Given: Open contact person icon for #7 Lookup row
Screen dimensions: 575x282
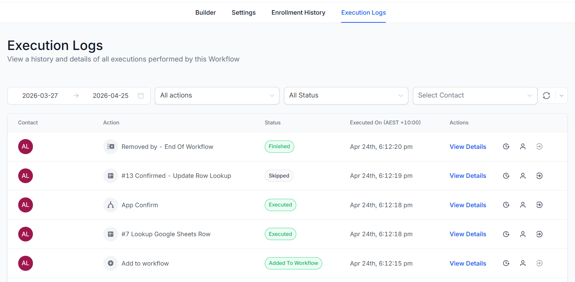Looking at the screenshot, I should [523, 234].
